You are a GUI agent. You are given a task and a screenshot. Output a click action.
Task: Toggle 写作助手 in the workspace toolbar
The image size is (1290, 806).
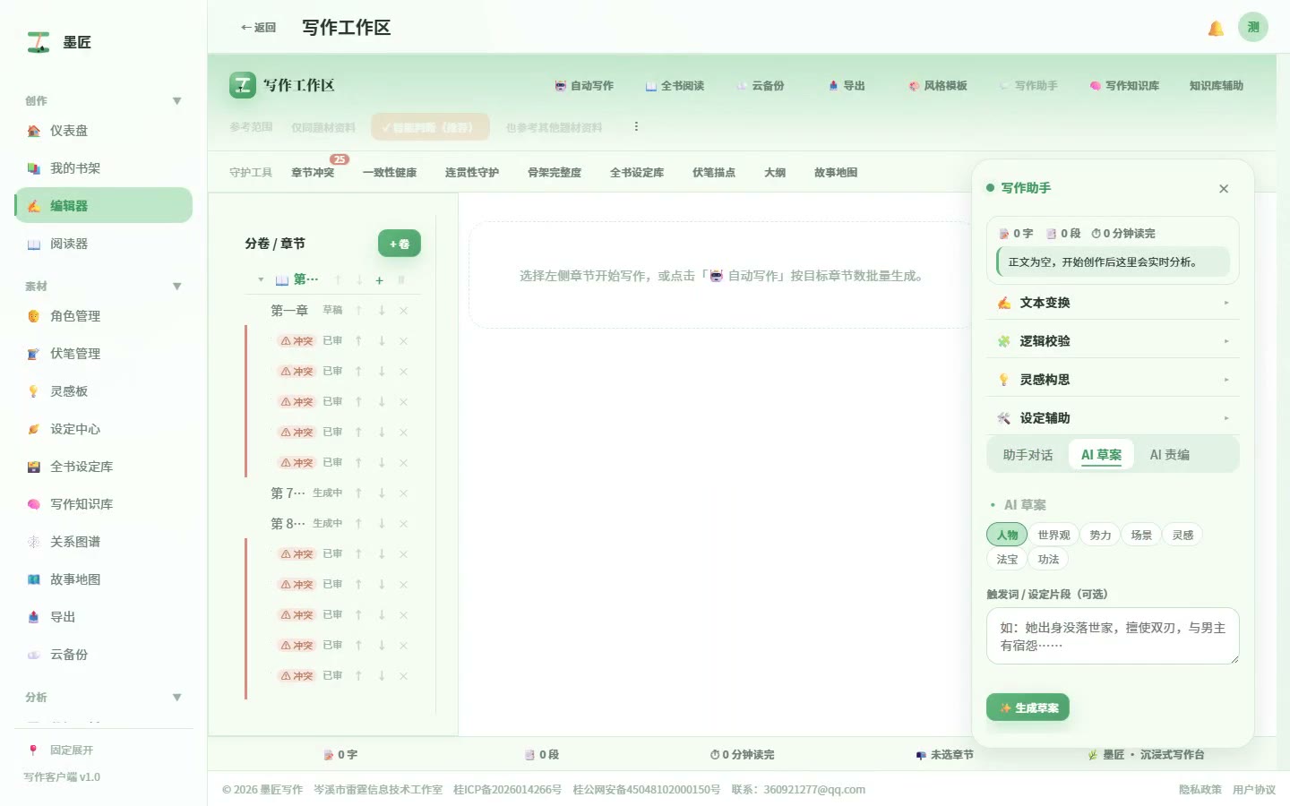(x=1028, y=86)
